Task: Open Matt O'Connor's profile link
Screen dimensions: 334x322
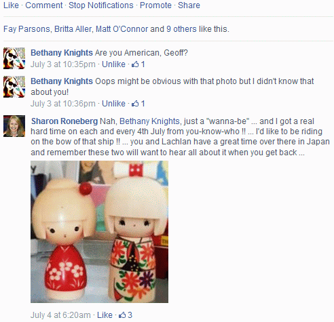Action: [122, 29]
